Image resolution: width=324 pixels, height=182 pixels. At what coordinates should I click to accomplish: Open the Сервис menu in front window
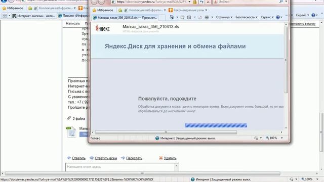tap(267, 17)
